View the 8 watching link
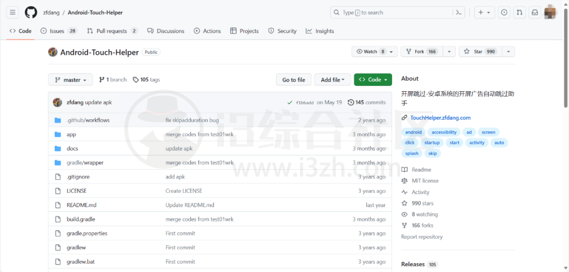The height and width of the screenshot is (272, 569). point(420,214)
